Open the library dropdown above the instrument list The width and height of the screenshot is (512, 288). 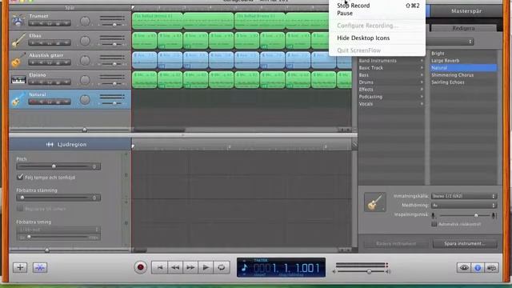coord(450,42)
